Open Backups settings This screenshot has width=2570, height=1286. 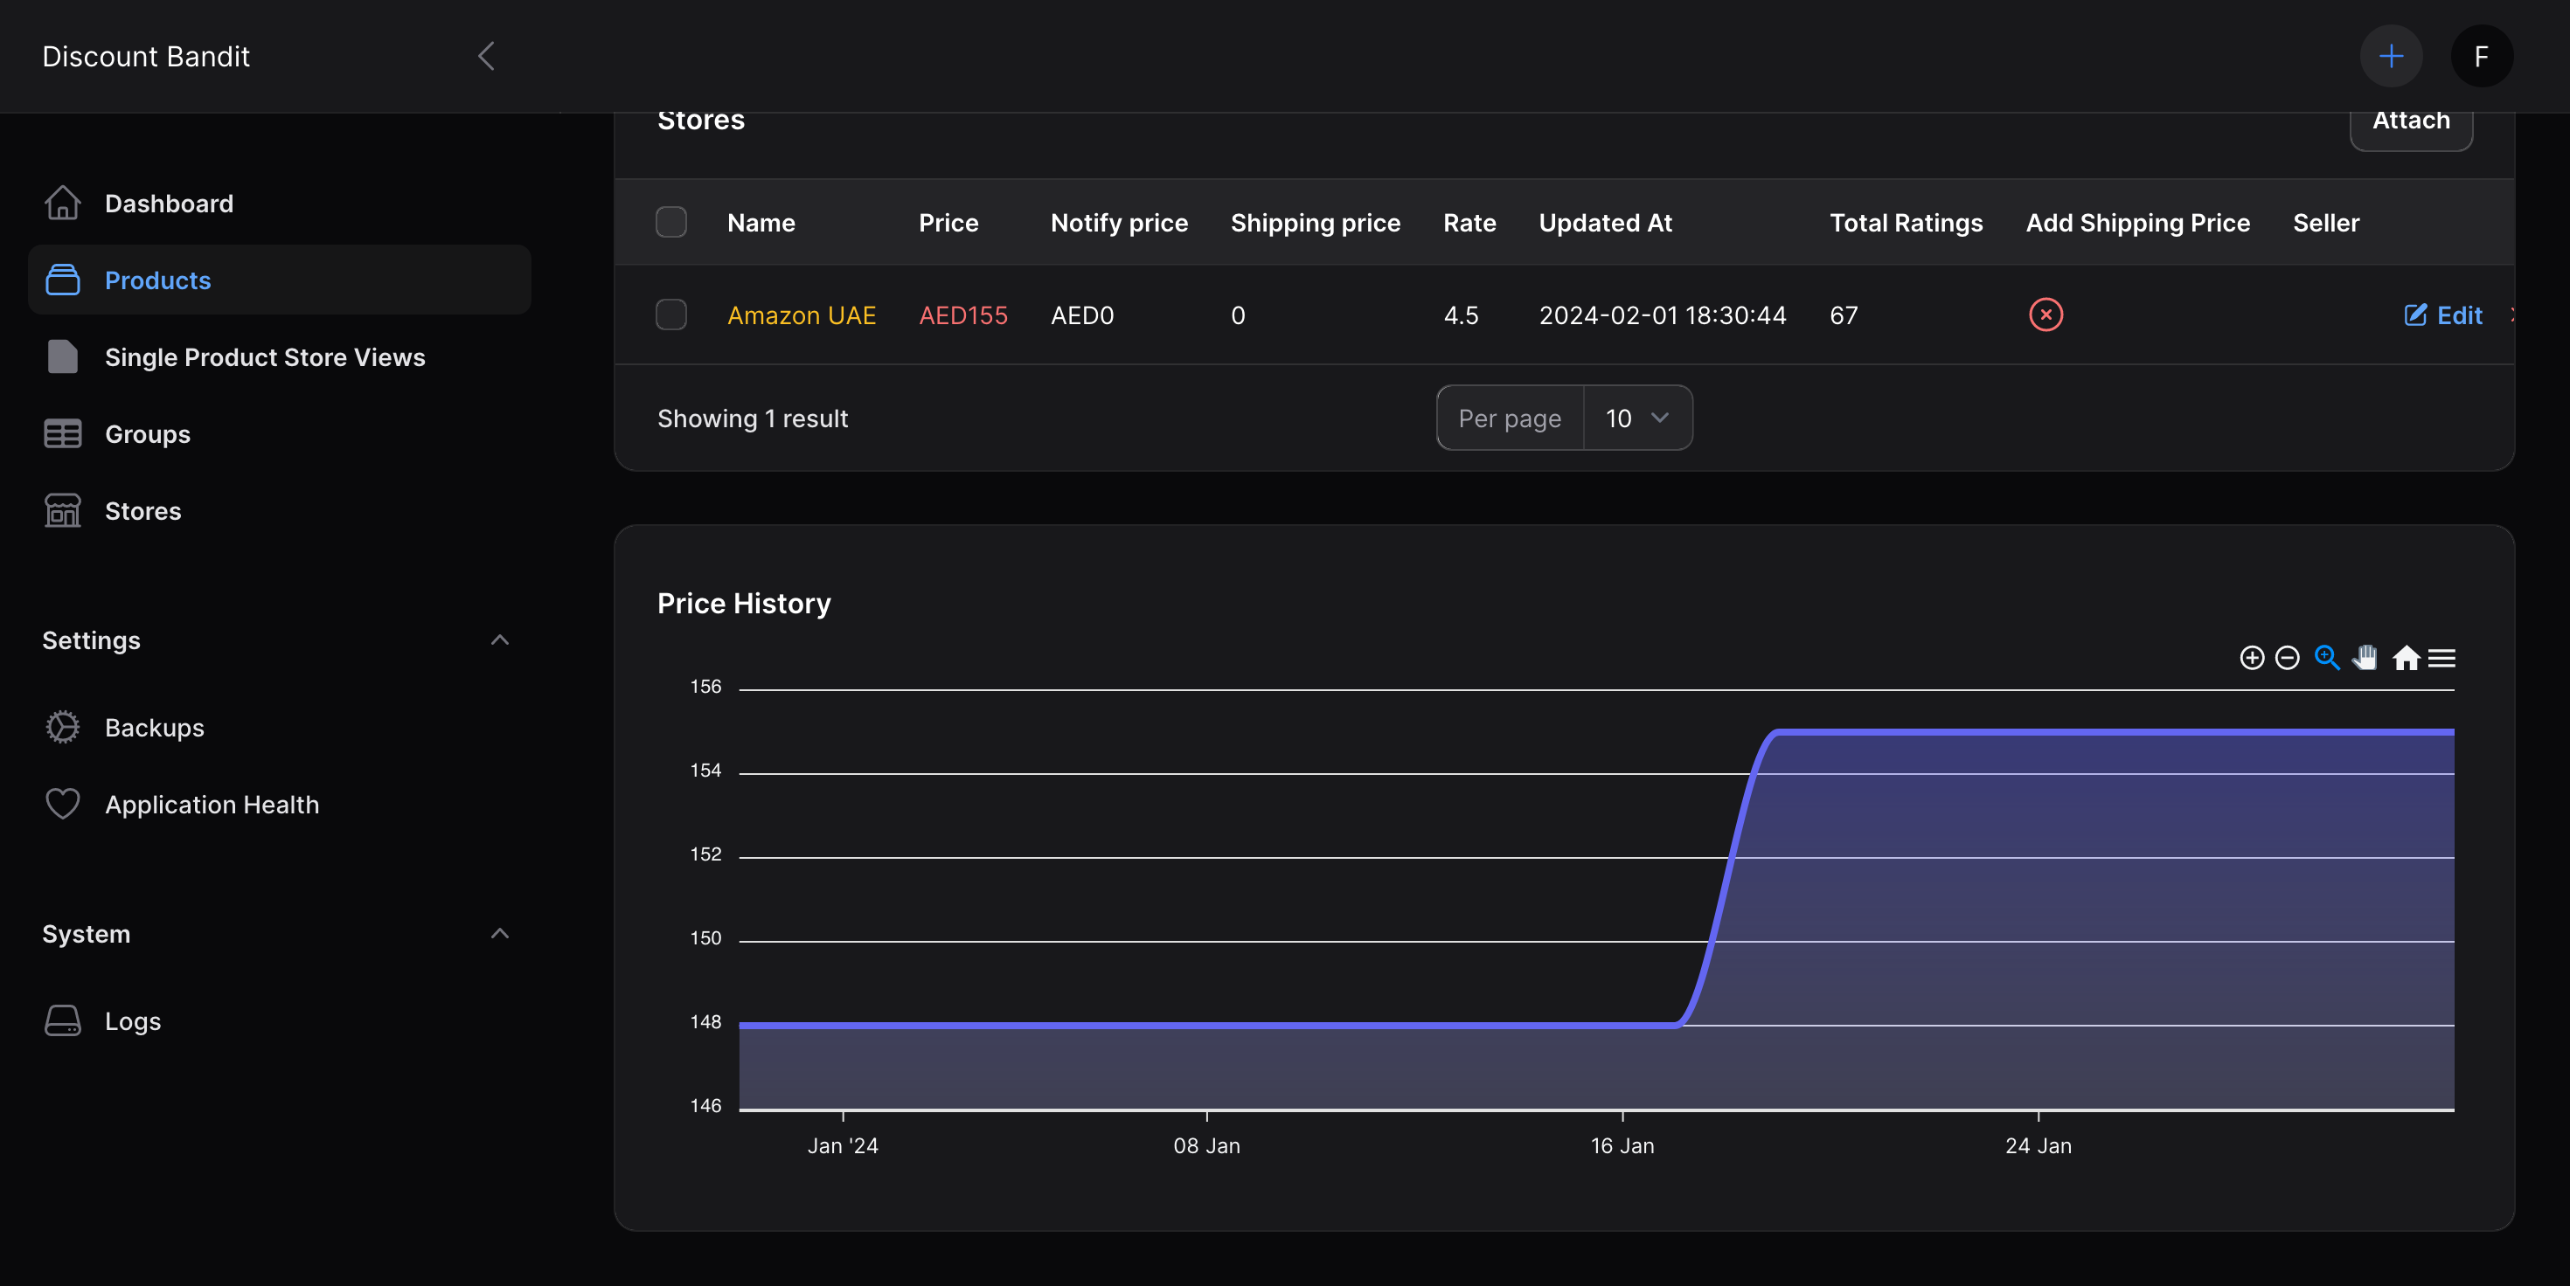(x=280, y=727)
